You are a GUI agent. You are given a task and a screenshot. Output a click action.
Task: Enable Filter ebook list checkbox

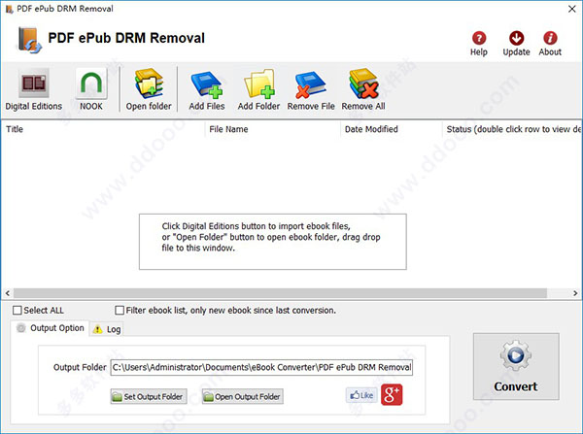tap(120, 311)
